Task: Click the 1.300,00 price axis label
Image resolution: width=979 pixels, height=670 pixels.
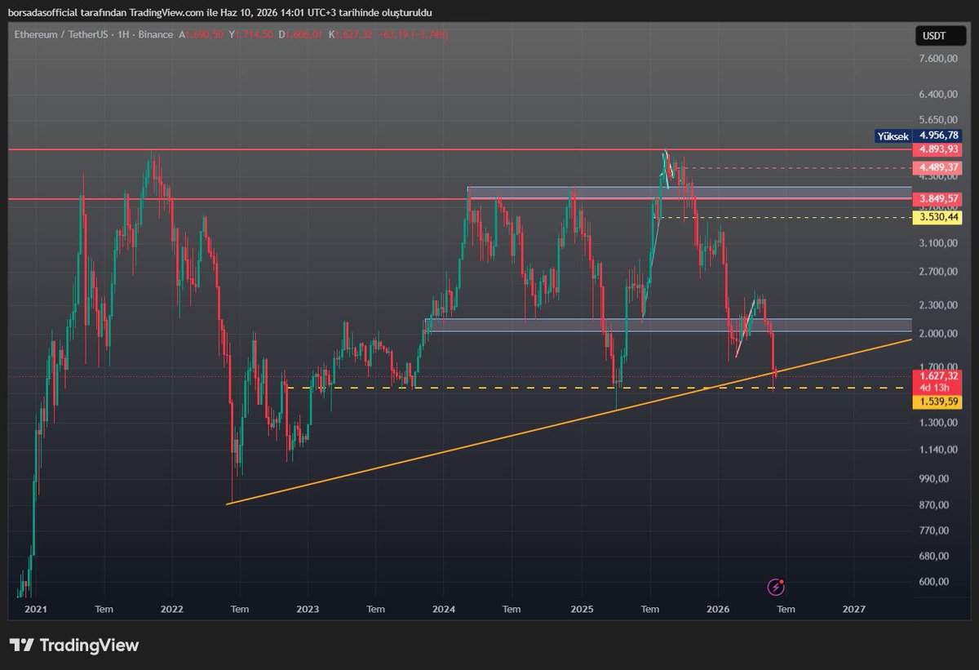Action: [x=938, y=423]
